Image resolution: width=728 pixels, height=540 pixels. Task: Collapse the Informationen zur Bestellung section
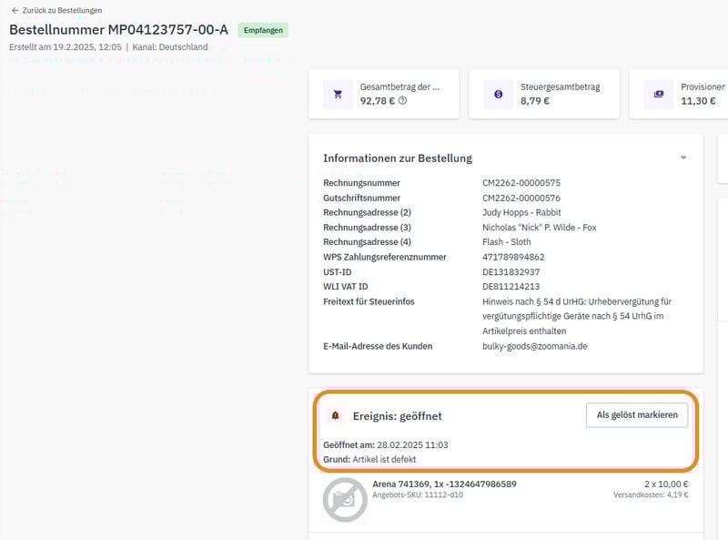(683, 158)
